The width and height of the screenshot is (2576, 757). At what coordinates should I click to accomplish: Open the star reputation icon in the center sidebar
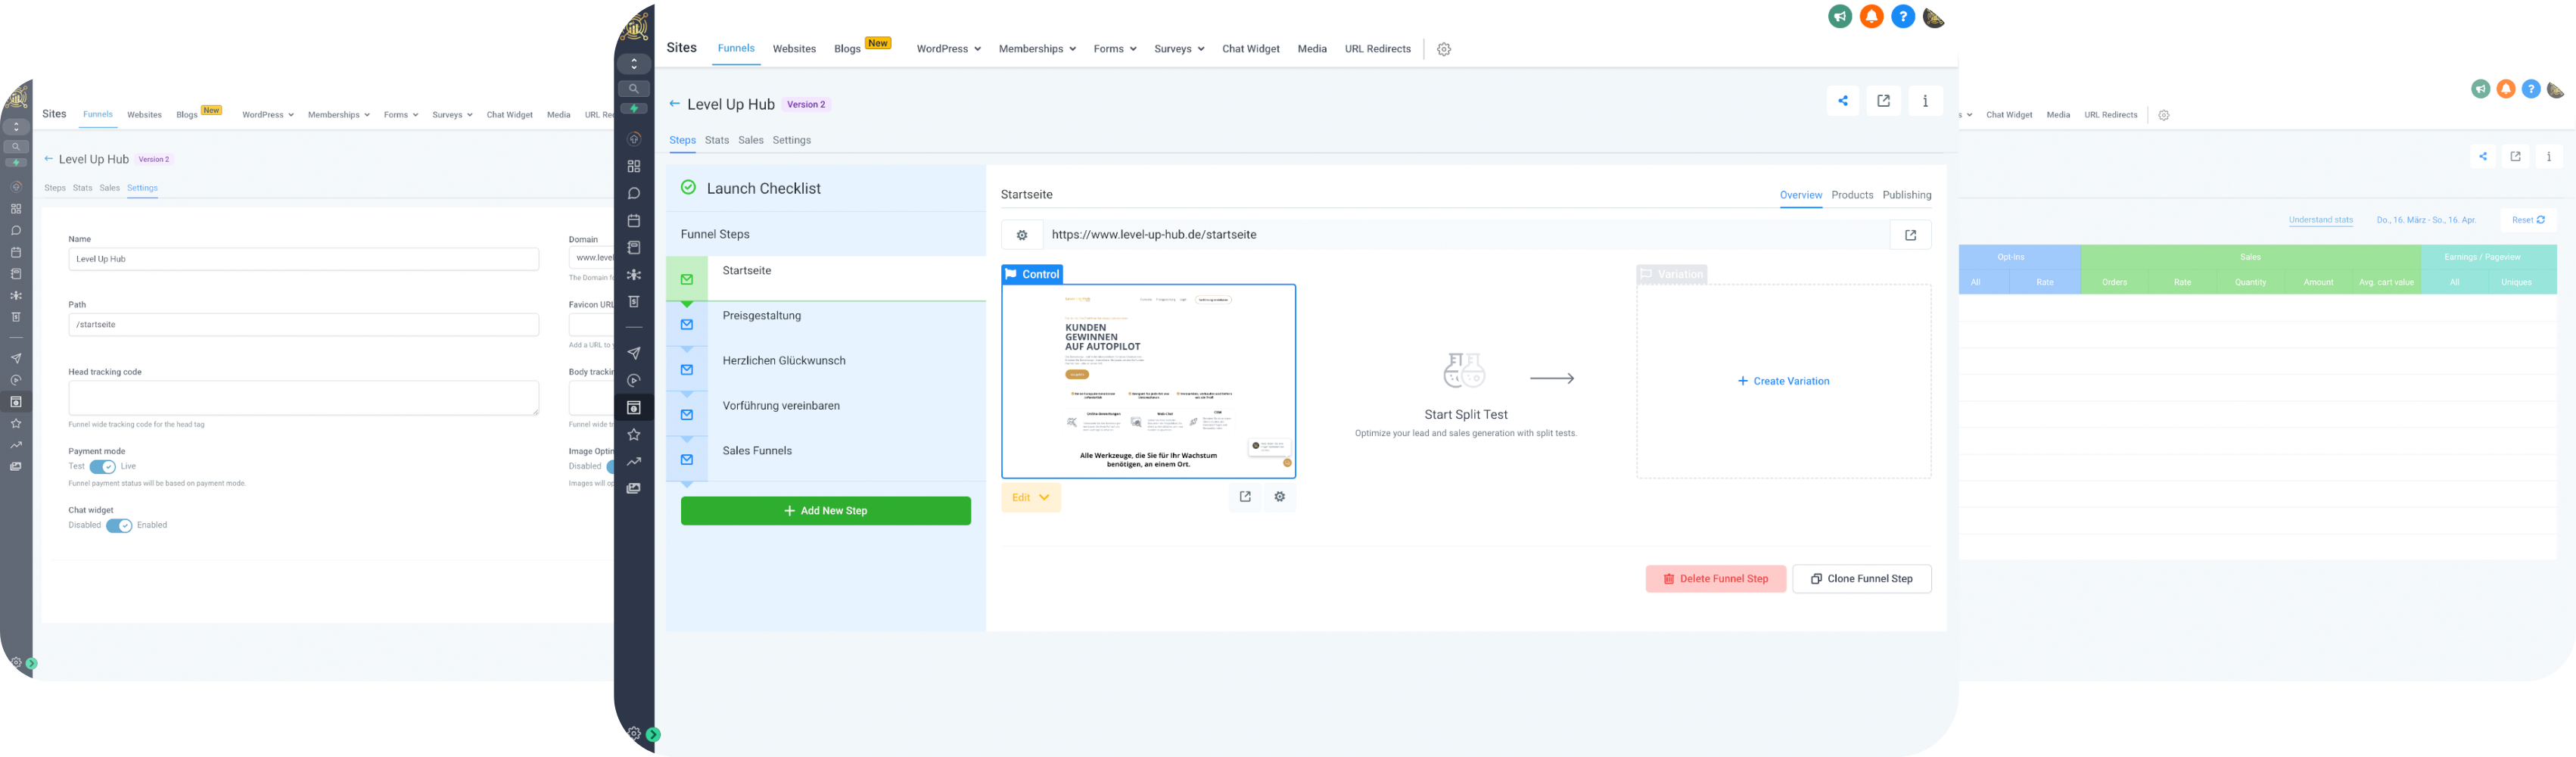[x=634, y=435]
